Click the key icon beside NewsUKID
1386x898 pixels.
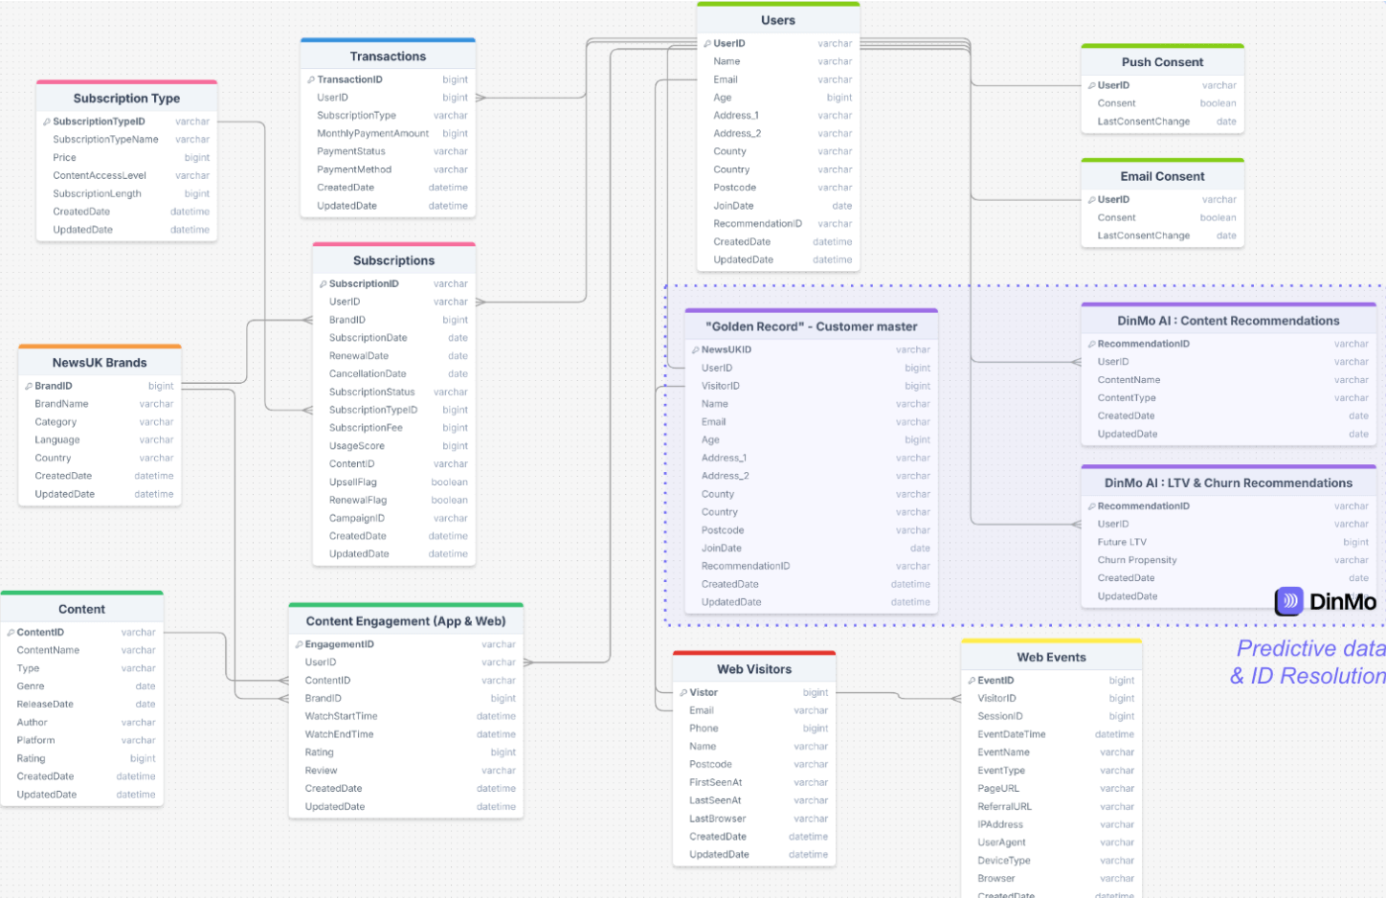[x=696, y=349]
